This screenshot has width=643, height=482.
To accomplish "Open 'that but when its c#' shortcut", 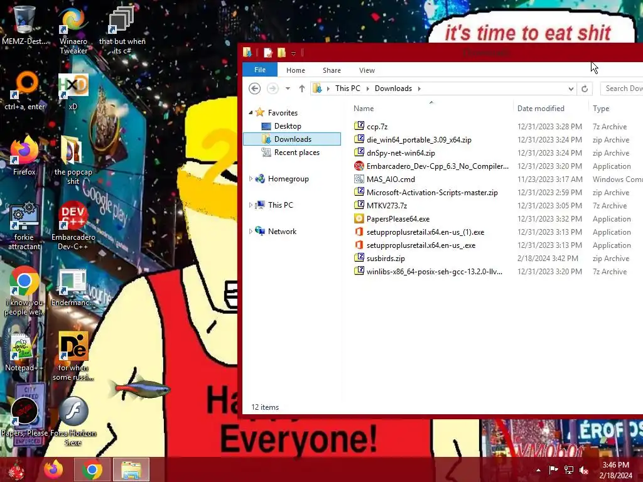I will pos(122,30).
